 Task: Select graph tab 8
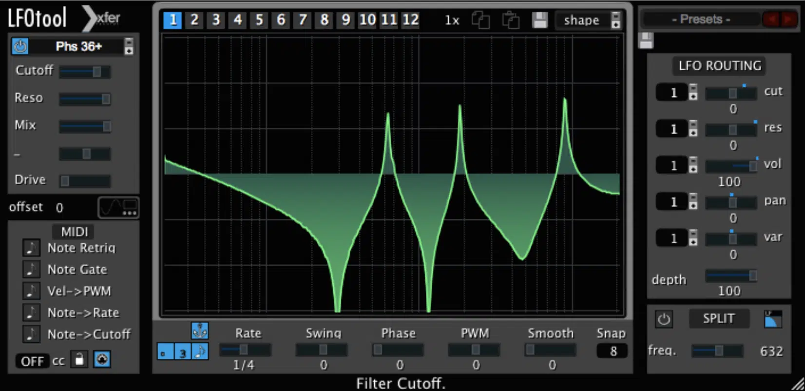(325, 20)
